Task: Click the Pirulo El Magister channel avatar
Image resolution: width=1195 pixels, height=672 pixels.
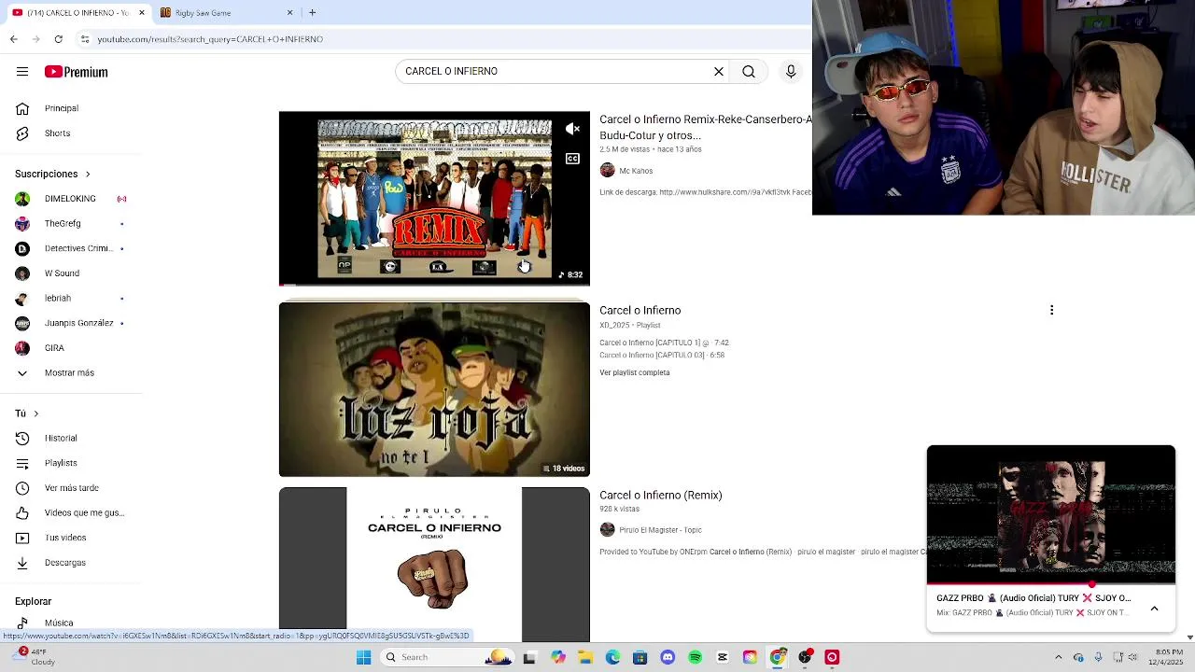Action: pyautogui.click(x=607, y=530)
